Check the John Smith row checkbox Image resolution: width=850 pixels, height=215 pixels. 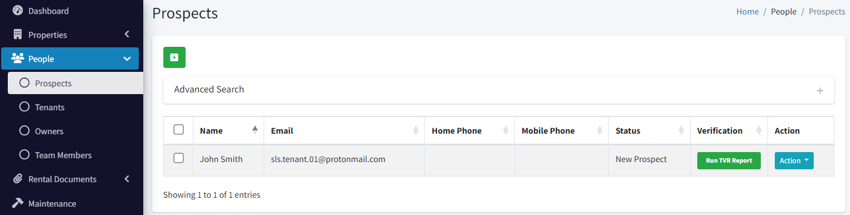click(179, 158)
